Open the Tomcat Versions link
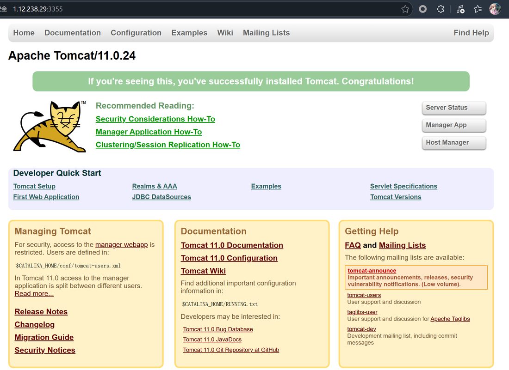The height and width of the screenshot is (370, 509). 396,197
